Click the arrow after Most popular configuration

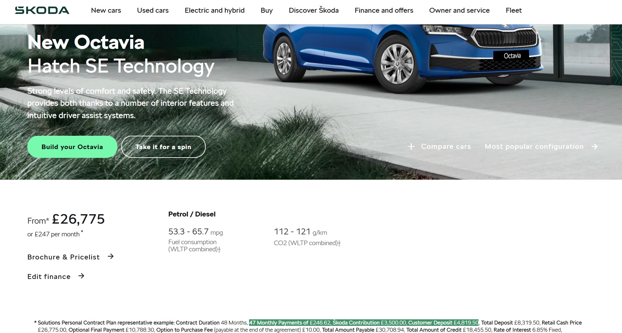coord(595,146)
